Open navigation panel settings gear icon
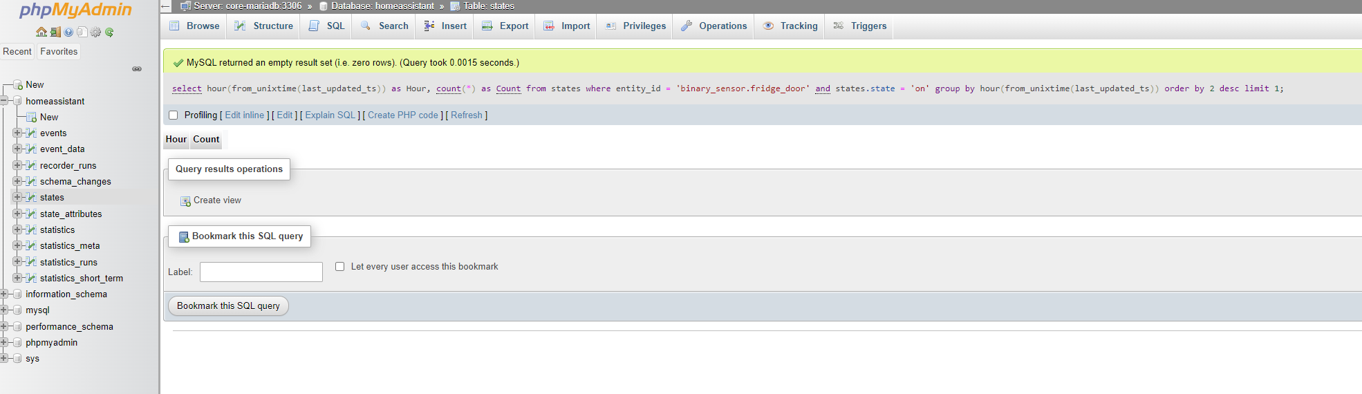This screenshot has height=394, width=1362. click(x=95, y=32)
